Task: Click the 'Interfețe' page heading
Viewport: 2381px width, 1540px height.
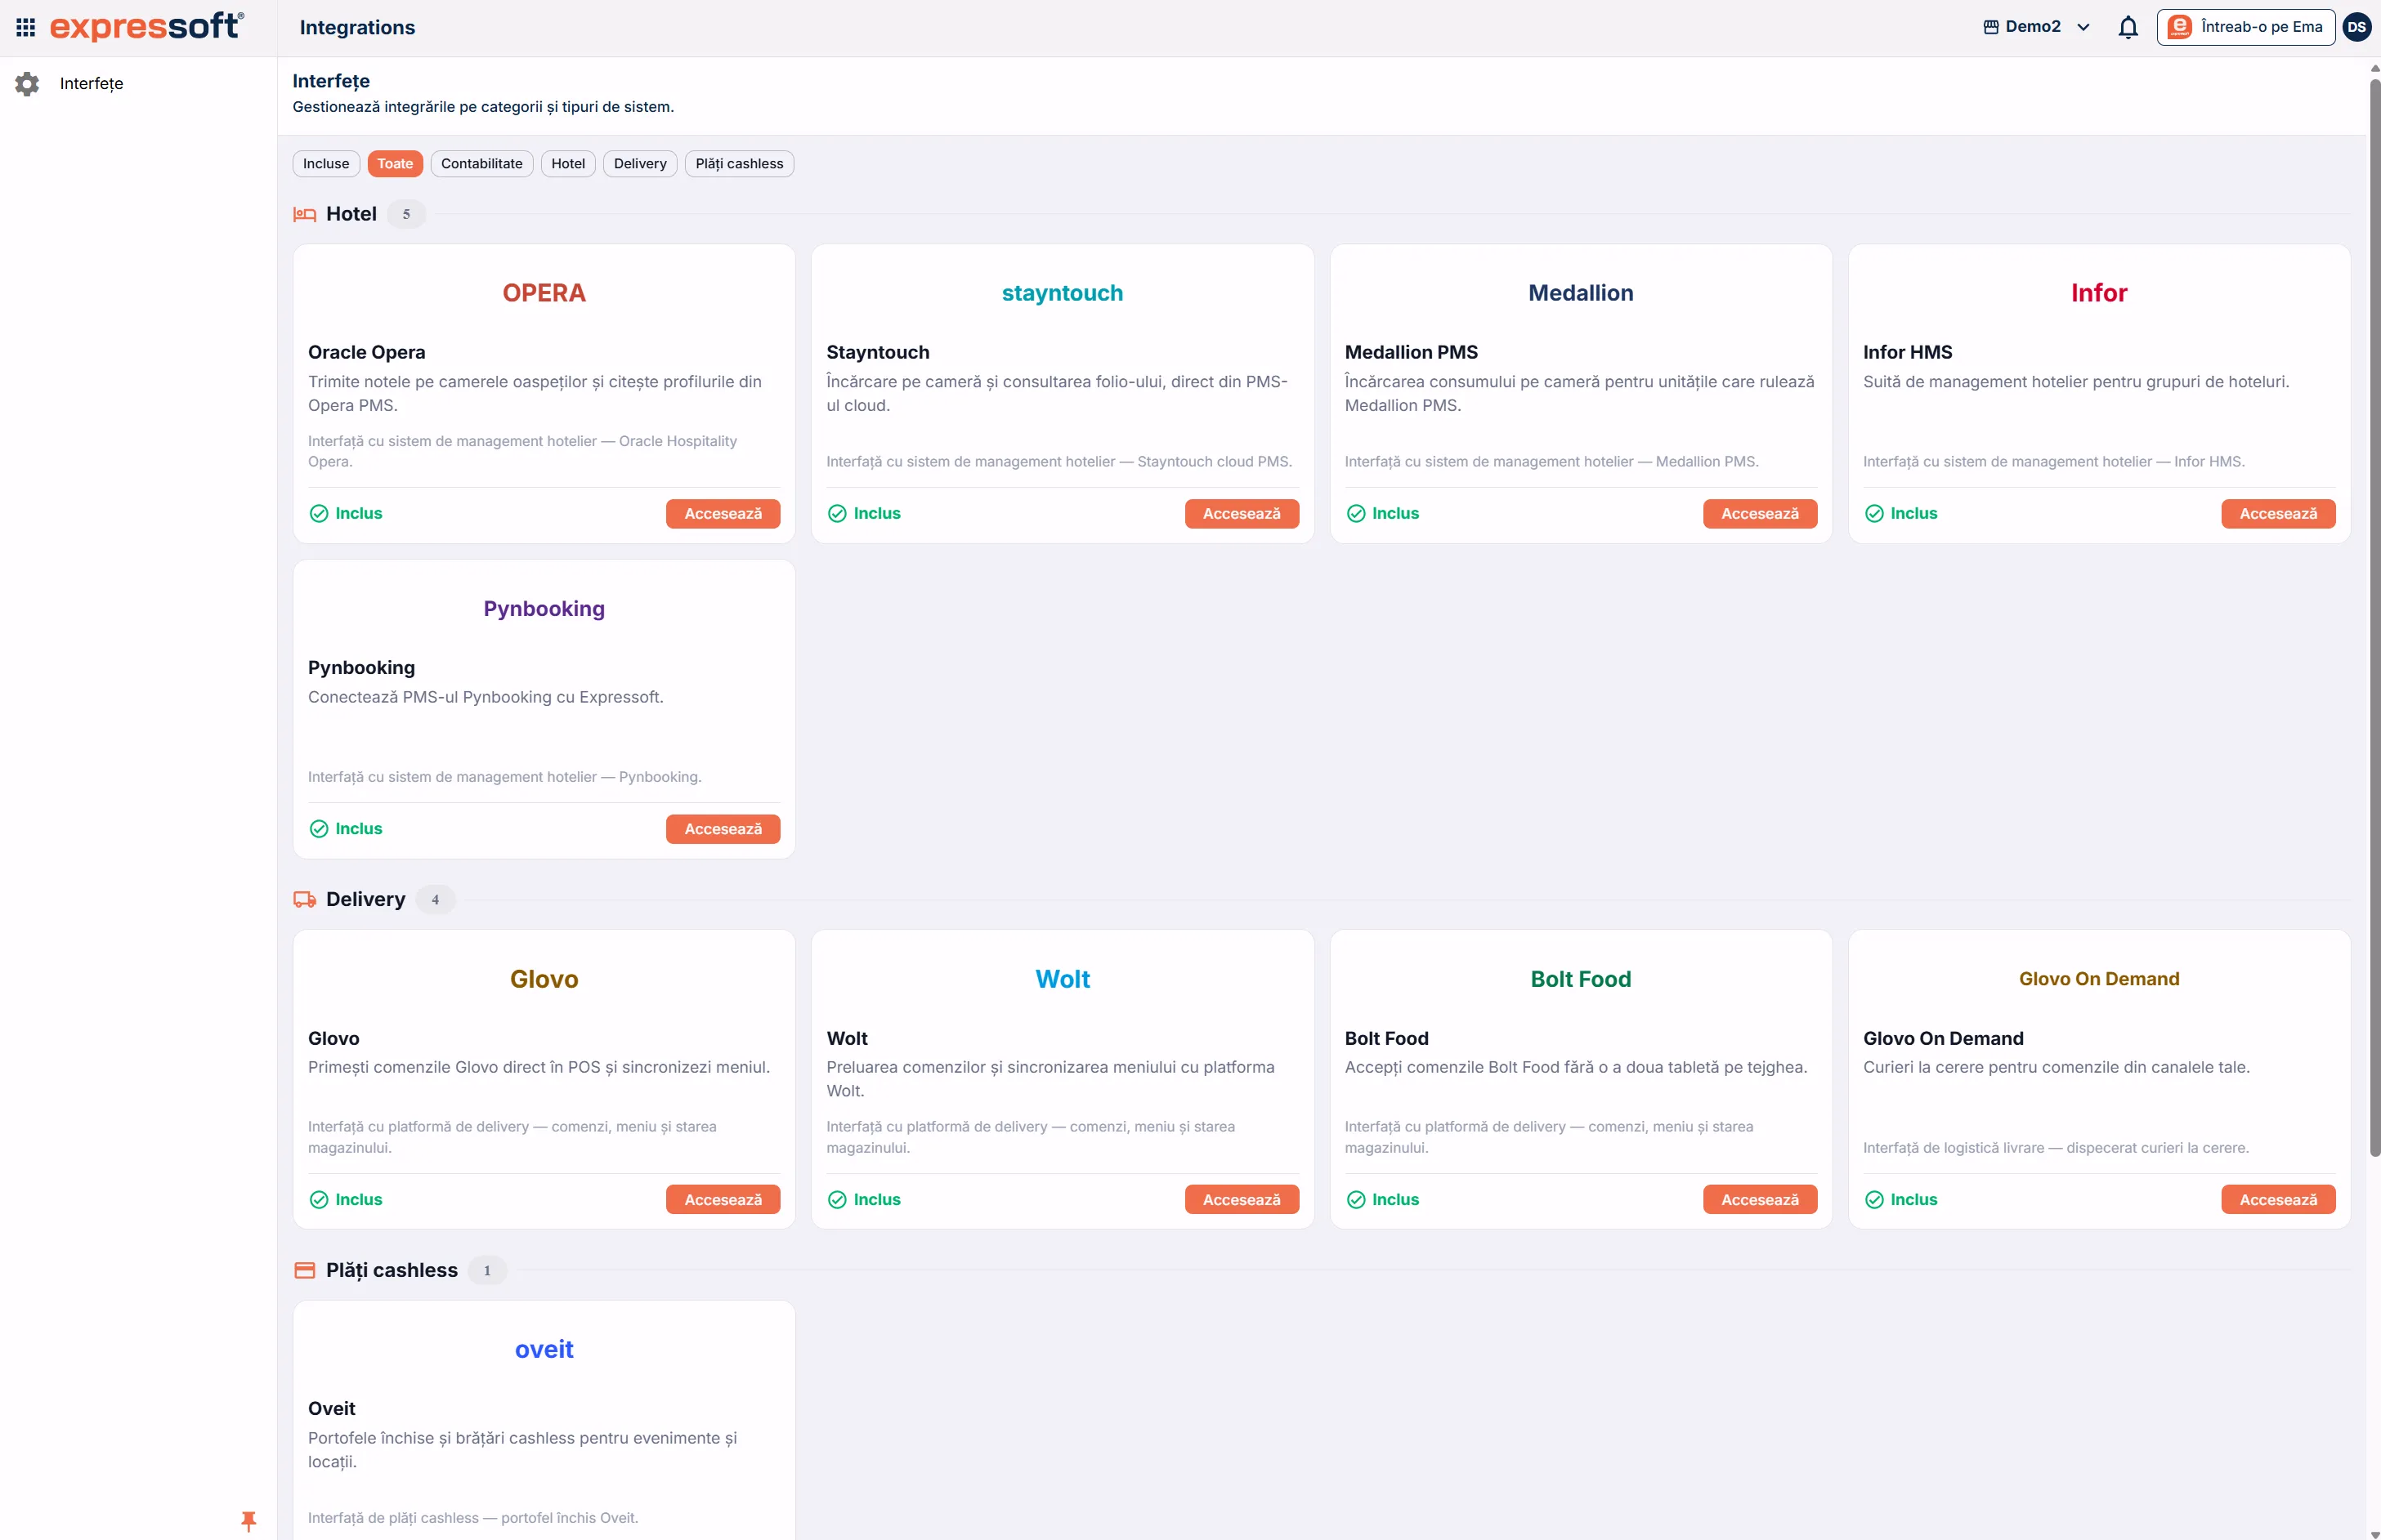Action: 331,81
